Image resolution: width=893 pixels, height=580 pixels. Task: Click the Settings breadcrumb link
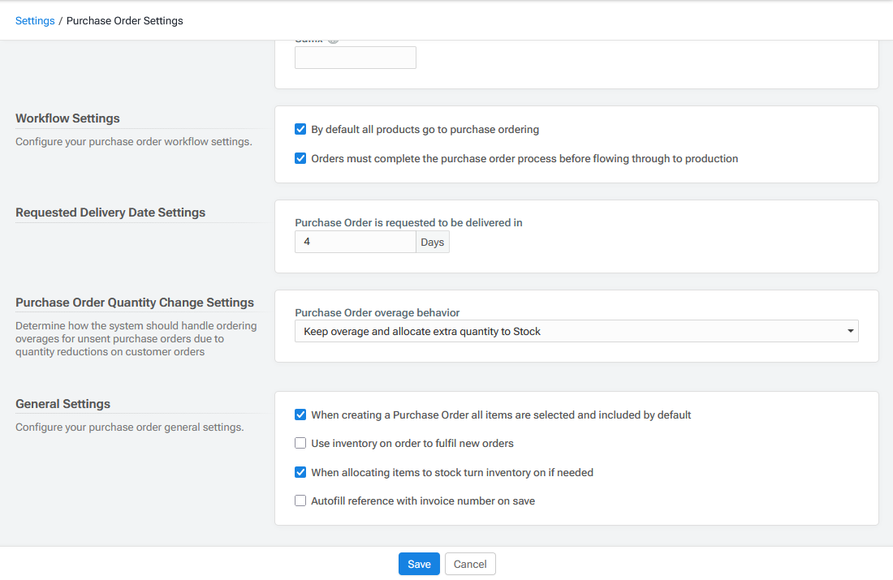(x=35, y=20)
